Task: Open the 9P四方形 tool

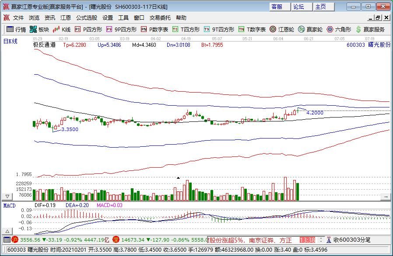Action: (121, 30)
